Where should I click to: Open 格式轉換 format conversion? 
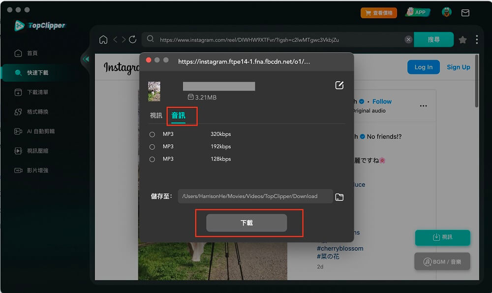(x=31, y=111)
